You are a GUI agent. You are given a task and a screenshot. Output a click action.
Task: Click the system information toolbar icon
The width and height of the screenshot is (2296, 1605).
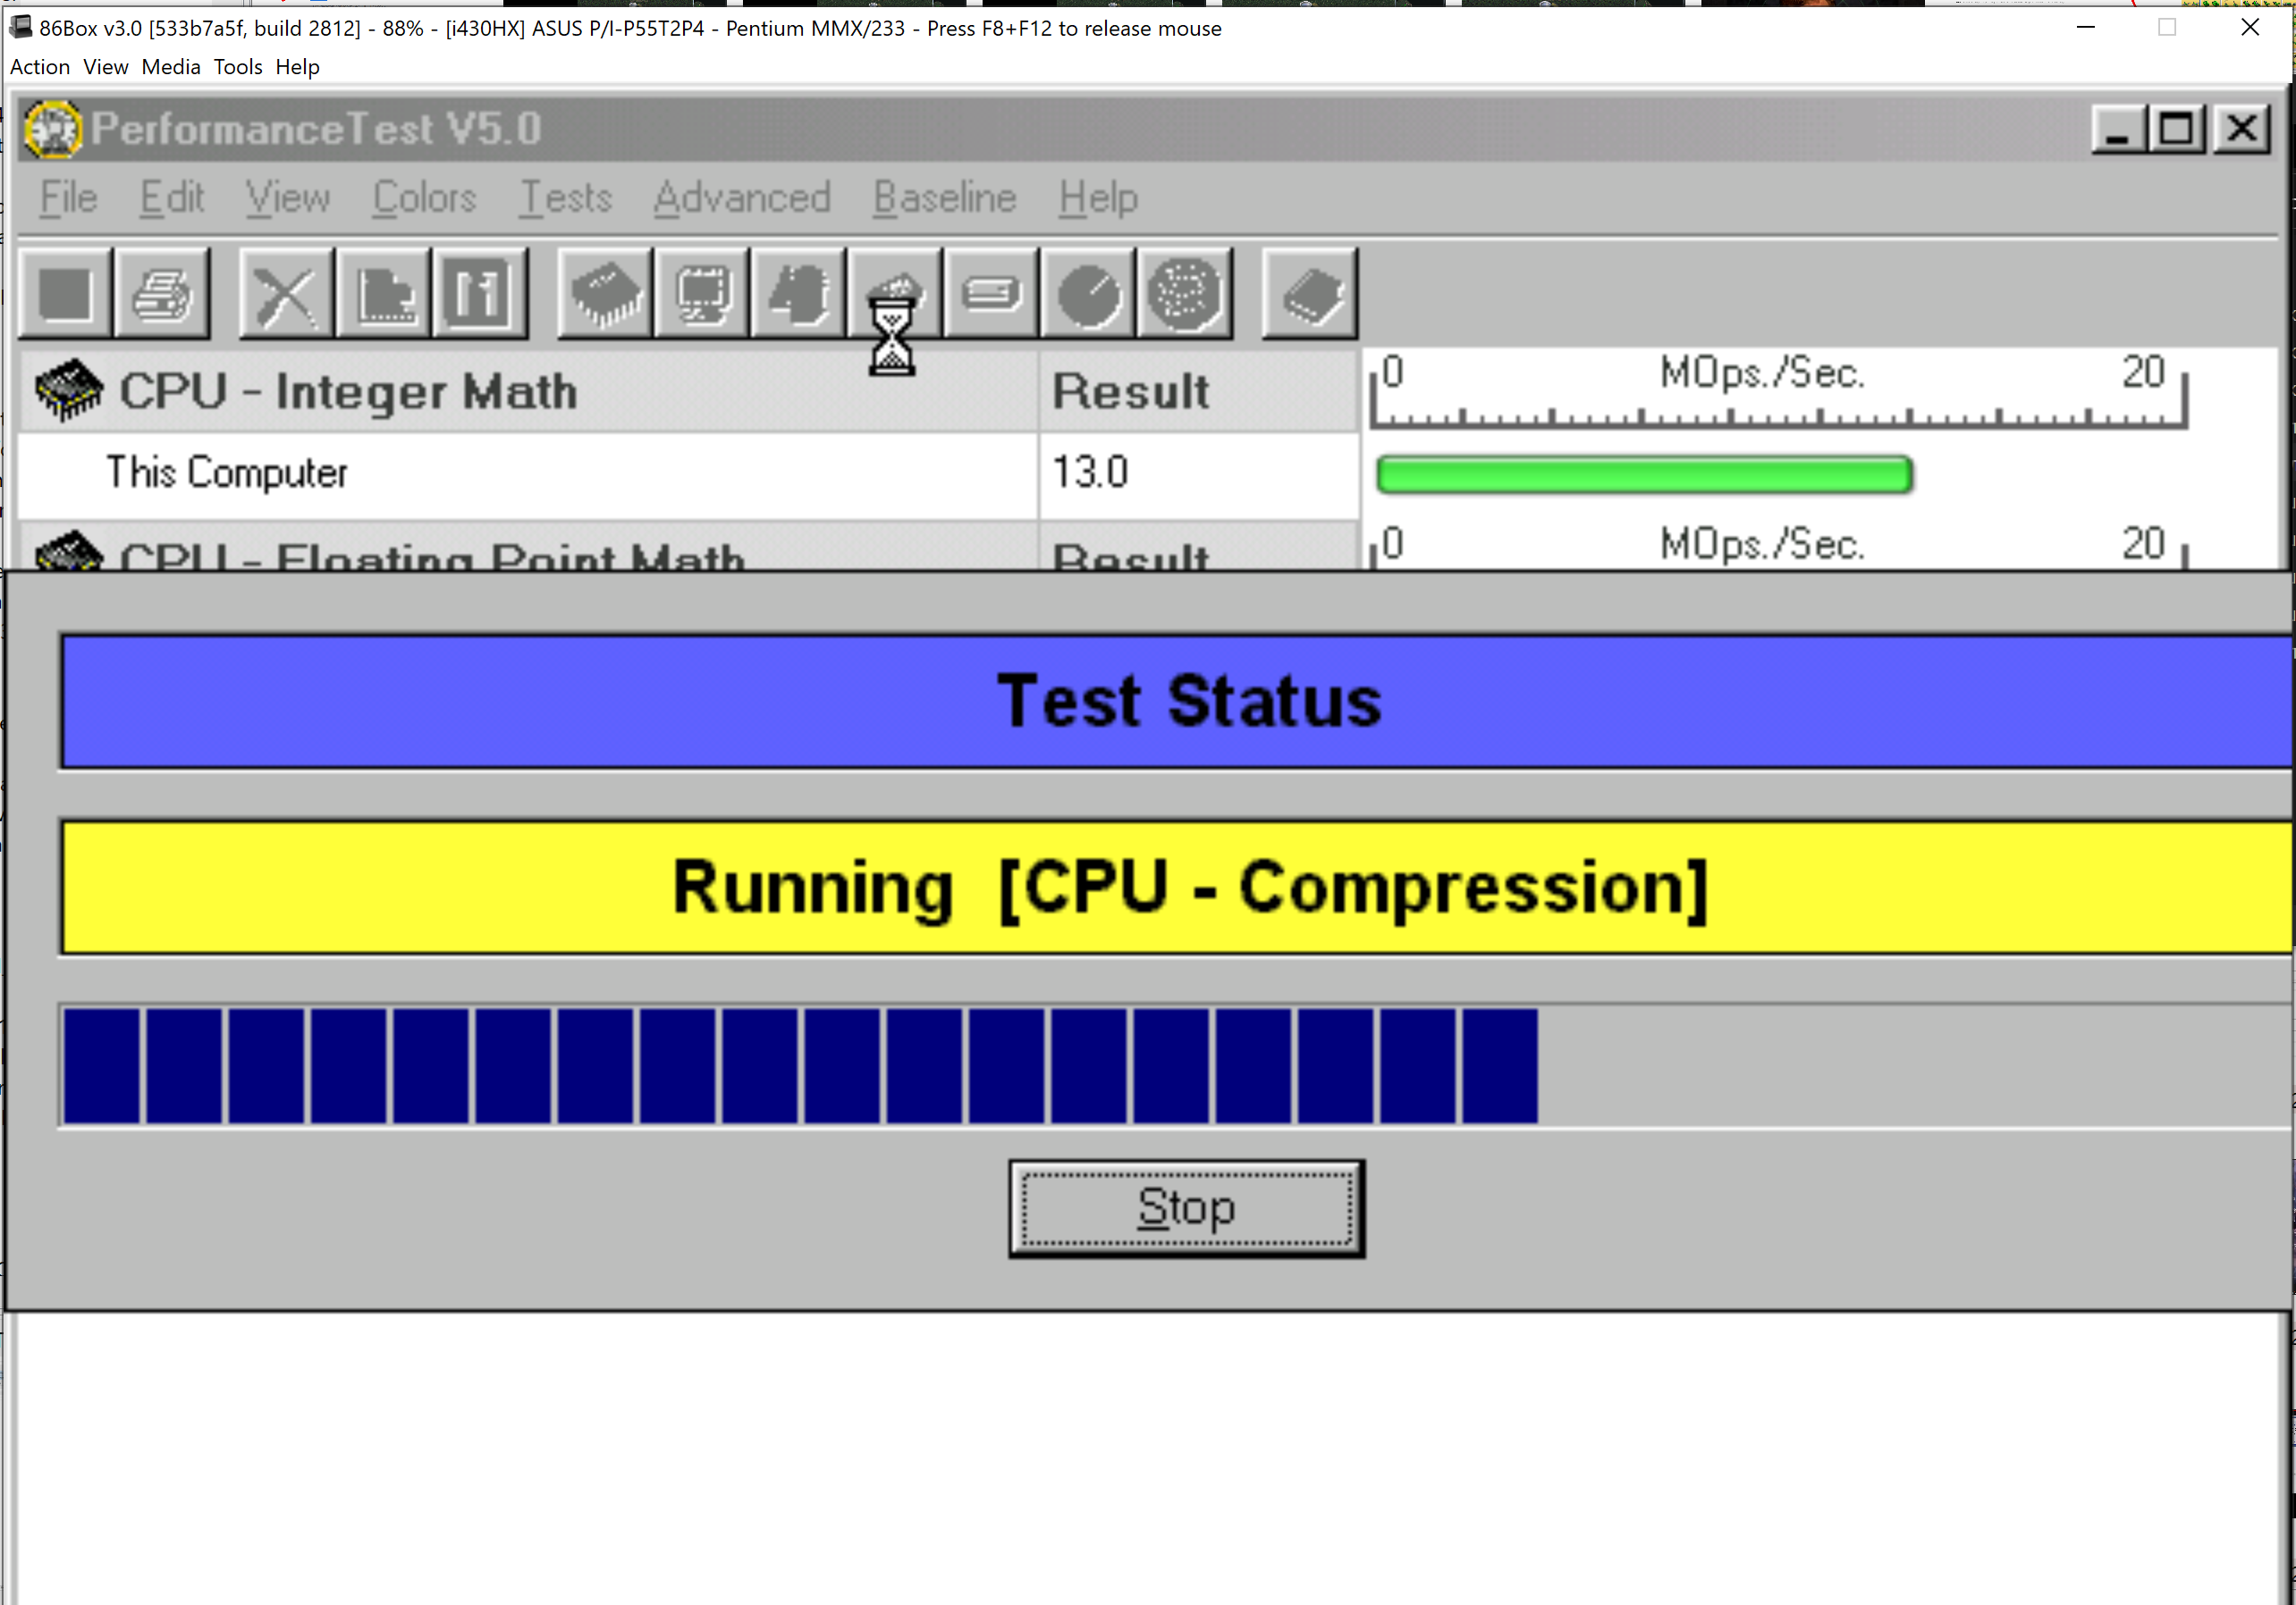tap(480, 295)
